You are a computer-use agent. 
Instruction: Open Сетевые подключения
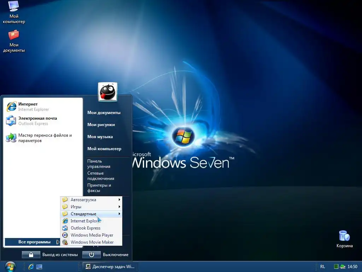(x=101, y=176)
